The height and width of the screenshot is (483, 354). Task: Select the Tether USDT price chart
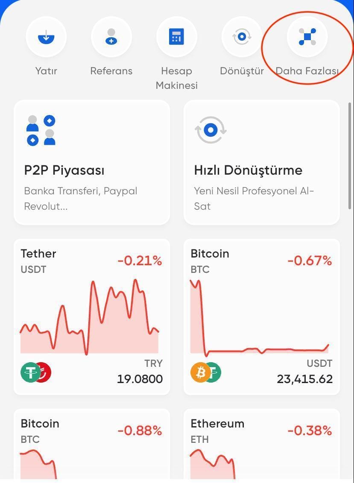point(89,318)
